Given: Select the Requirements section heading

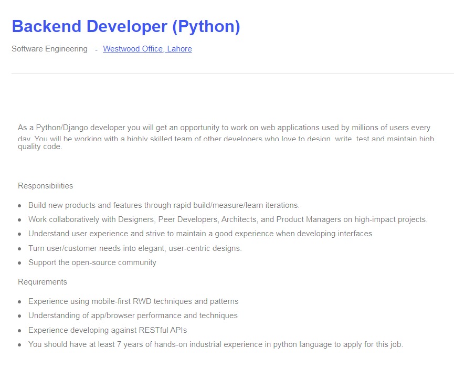Looking at the screenshot, I should [x=43, y=282].
